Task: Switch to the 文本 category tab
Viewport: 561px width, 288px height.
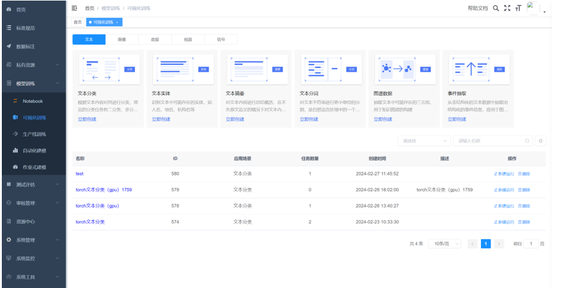Action: pyautogui.click(x=89, y=39)
